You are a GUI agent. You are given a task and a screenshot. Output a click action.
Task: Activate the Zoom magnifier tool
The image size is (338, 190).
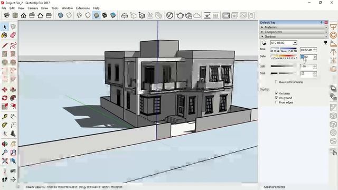click(x=5, y=153)
